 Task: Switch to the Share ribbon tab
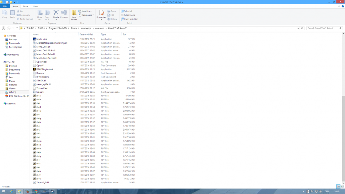tap(26, 6)
